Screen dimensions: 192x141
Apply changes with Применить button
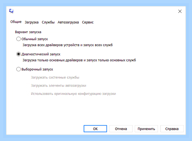(x=146, y=129)
